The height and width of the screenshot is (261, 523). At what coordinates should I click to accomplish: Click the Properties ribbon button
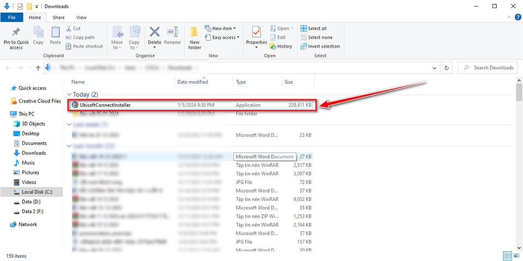tap(257, 38)
